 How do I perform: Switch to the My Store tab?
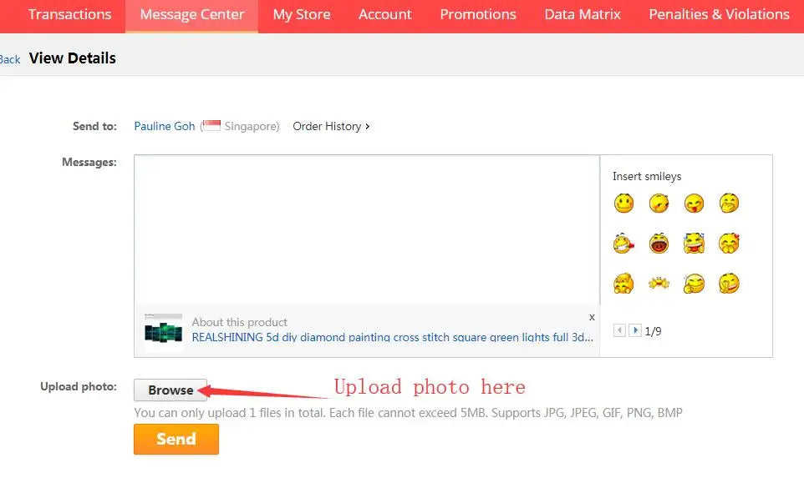(x=302, y=15)
